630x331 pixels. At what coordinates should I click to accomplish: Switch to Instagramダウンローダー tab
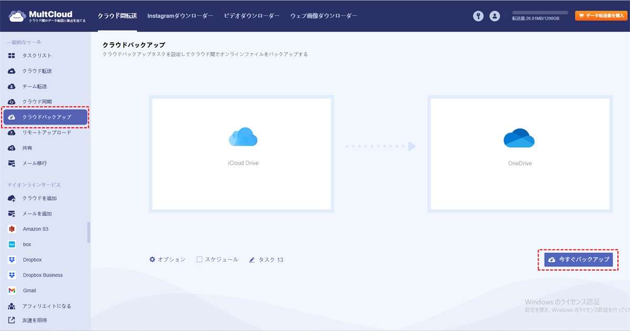coord(180,16)
